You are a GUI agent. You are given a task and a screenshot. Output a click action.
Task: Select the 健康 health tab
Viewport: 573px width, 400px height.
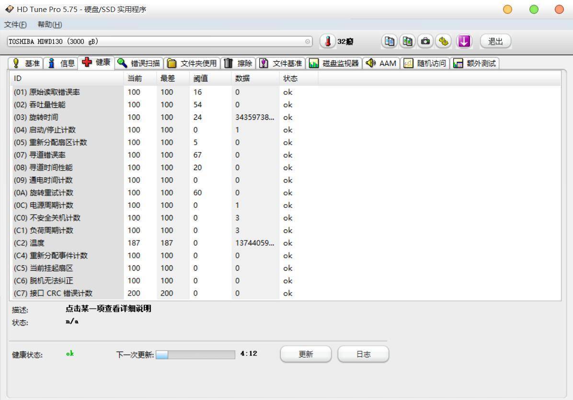(x=96, y=62)
